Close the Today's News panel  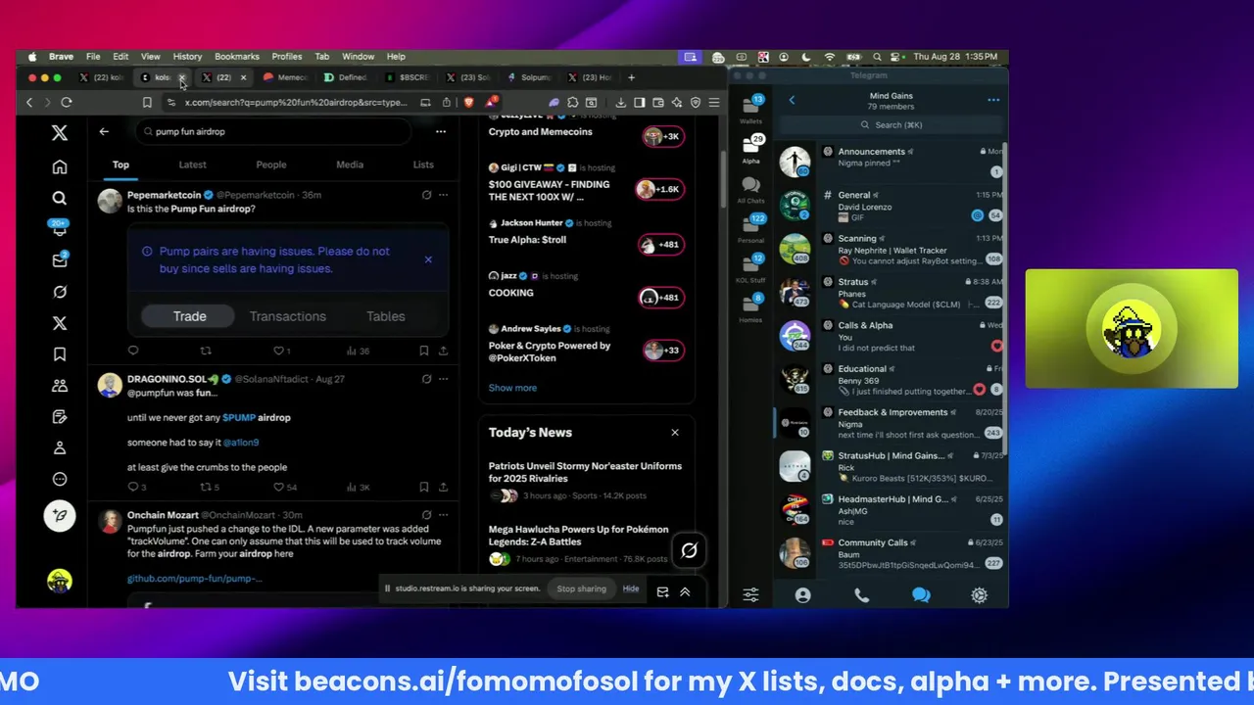coord(674,432)
